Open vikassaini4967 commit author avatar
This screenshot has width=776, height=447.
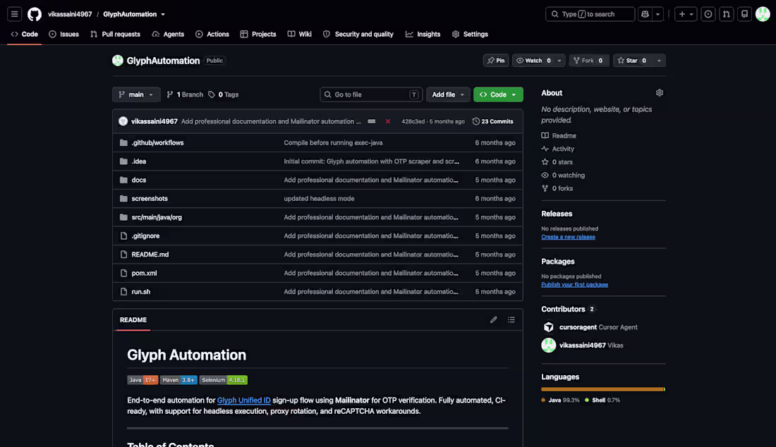(123, 121)
